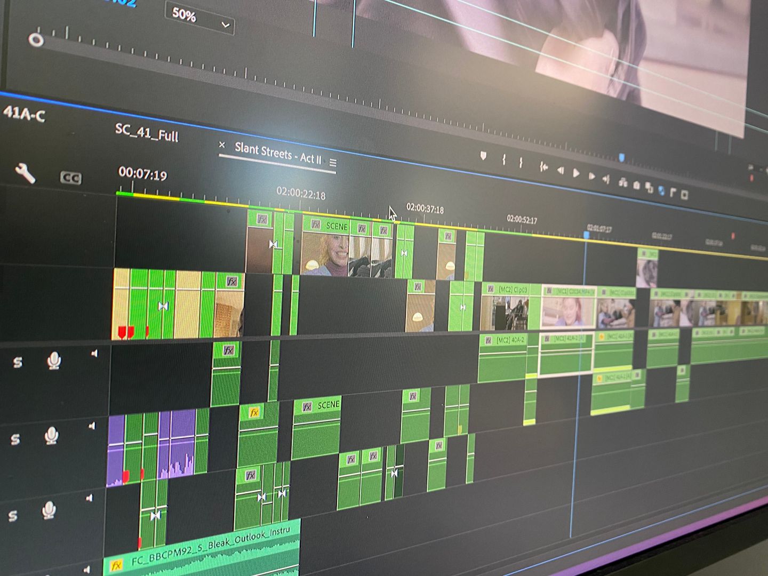This screenshot has height=576, width=768.
Task: Click the fx badge on Bleak_Outlook music clip
Action: point(116,565)
